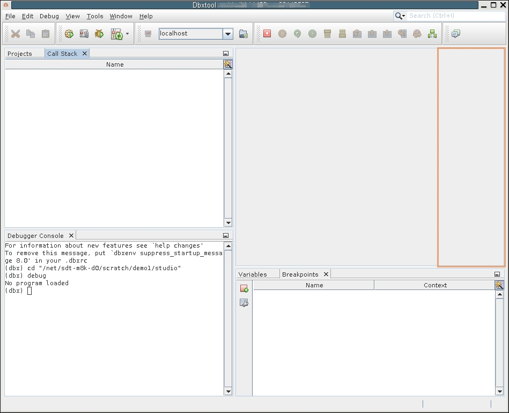The image size is (509, 413).
Task: Open the Edit menu
Action: click(x=27, y=16)
